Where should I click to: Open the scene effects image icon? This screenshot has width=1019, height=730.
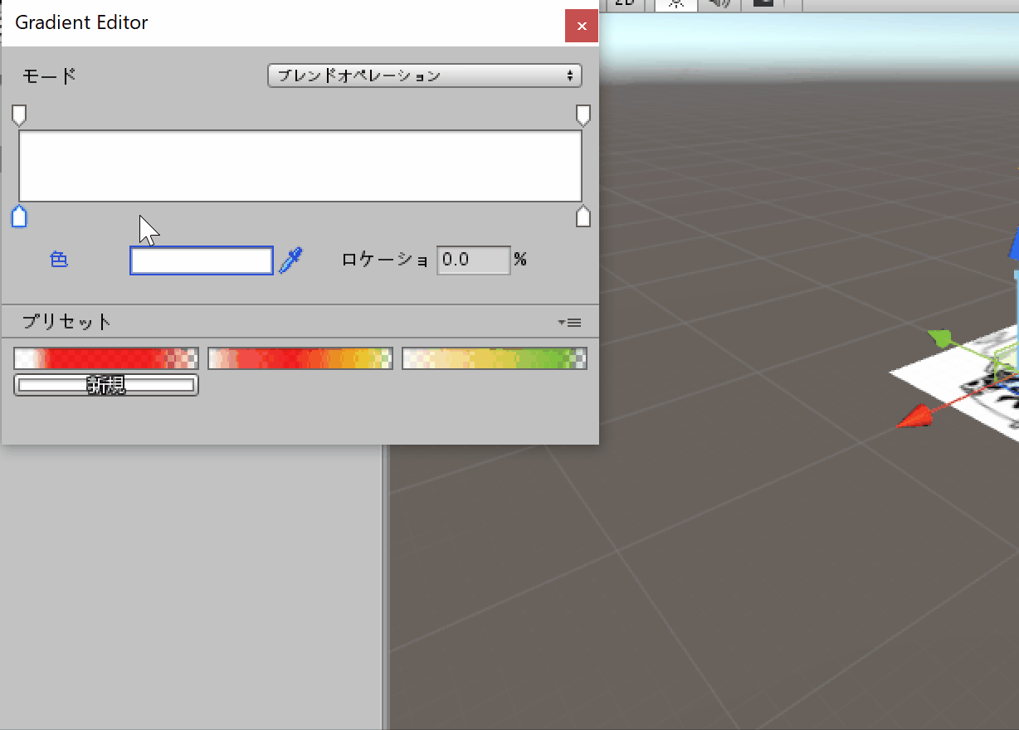[x=763, y=3]
